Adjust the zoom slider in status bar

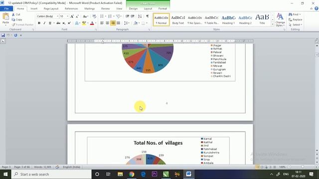point(303,167)
